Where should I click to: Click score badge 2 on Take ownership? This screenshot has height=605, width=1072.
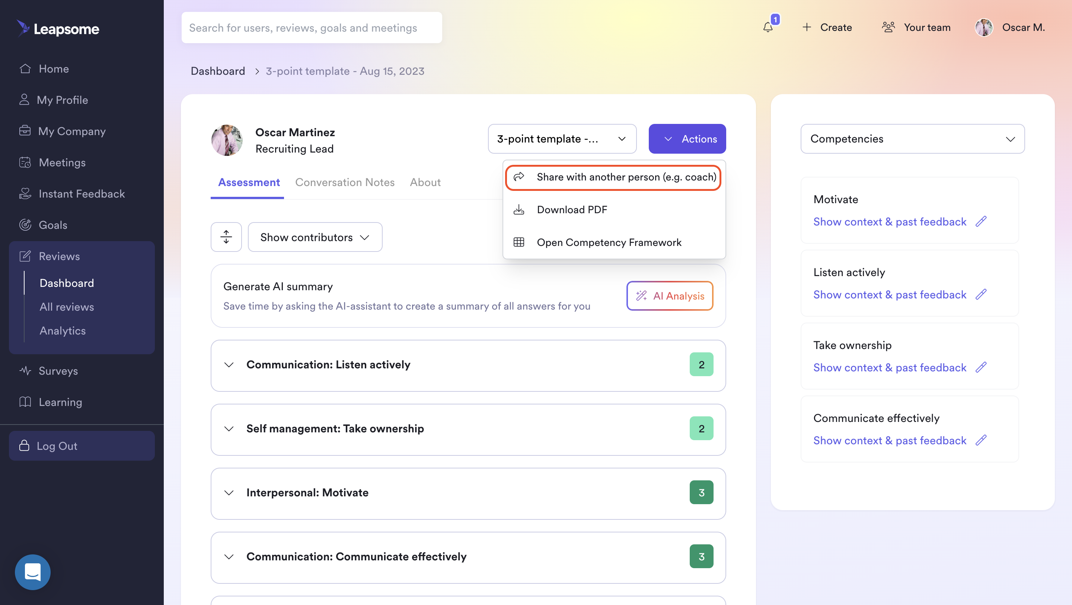point(701,429)
